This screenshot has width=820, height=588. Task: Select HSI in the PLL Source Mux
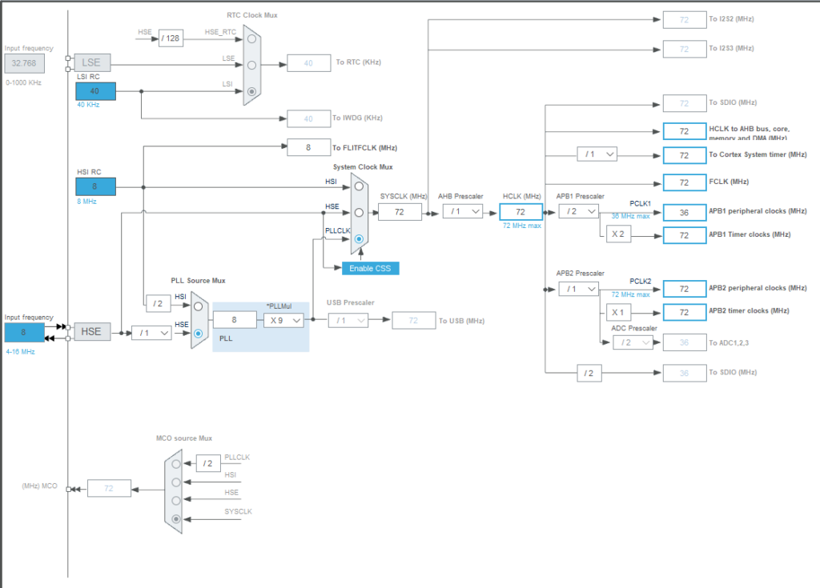coord(199,307)
